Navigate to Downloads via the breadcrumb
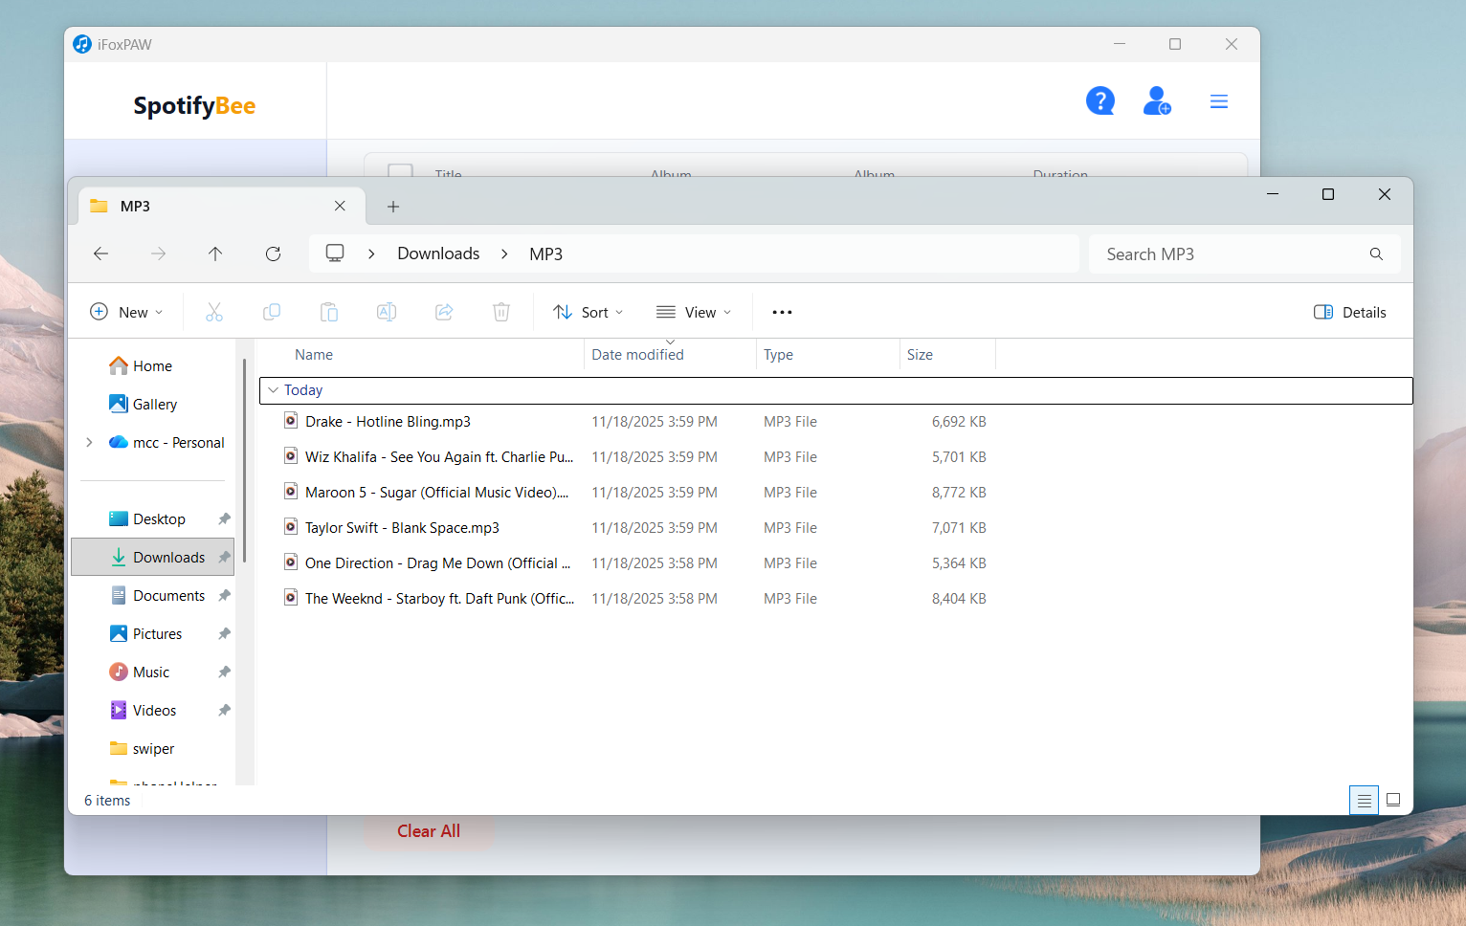The width and height of the screenshot is (1466, 926). 437,253
